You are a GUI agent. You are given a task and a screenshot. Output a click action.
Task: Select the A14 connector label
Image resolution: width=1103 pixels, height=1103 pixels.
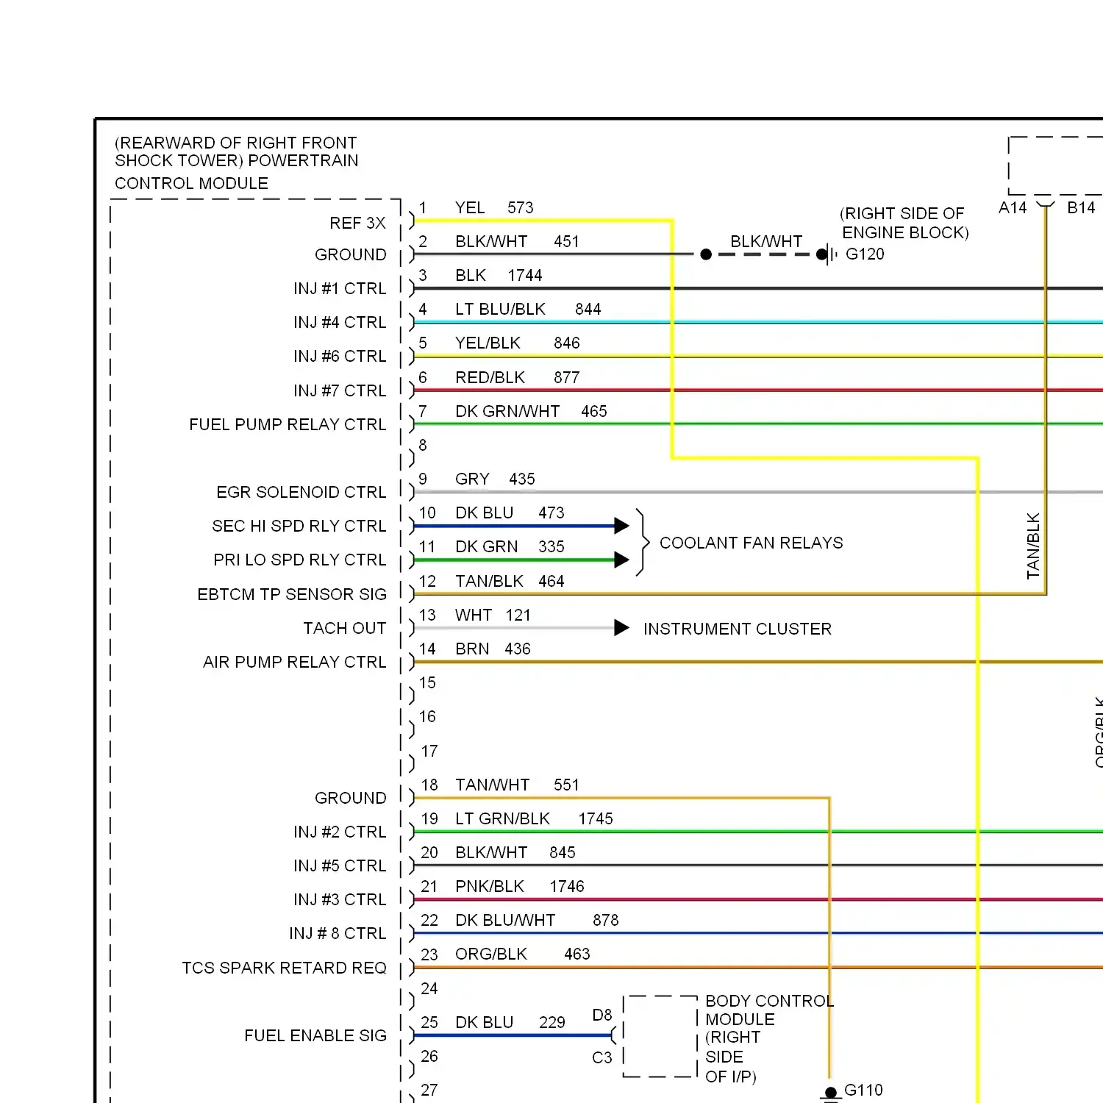point(1013,208)
